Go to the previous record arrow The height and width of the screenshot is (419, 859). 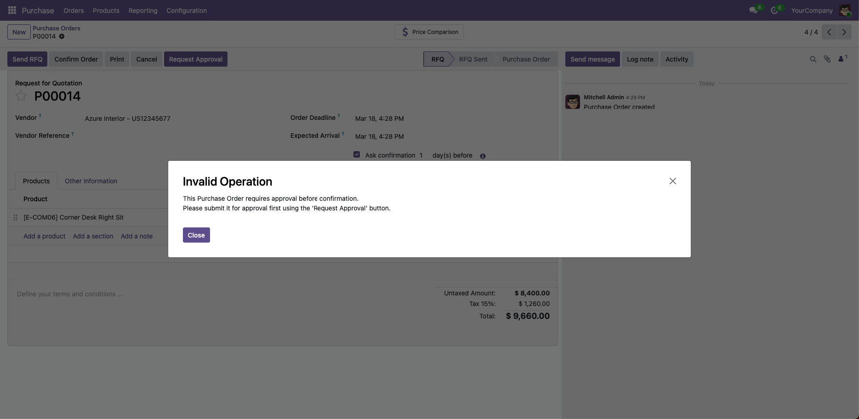pos(829,32)
